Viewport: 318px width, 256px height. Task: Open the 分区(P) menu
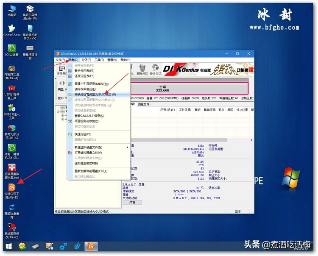click(x=86, y=60)
